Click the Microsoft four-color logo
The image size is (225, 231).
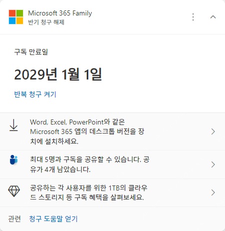coord(16,17)
